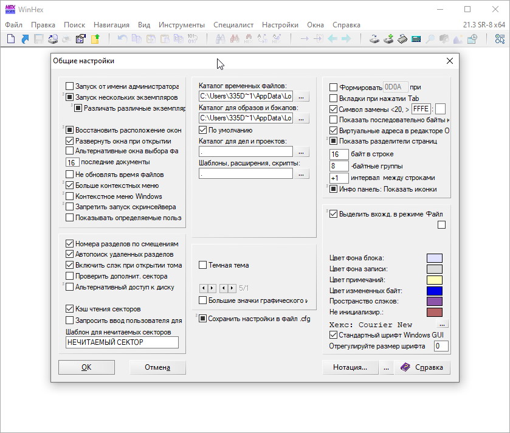This screenshot has height=433, width=510.
Task: Click the Save floppy disk toolbar icon
Action: click(x=39, y=39)
